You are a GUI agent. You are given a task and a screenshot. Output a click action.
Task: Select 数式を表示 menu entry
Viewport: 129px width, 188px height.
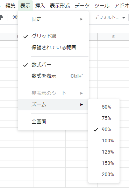point(53,76)
